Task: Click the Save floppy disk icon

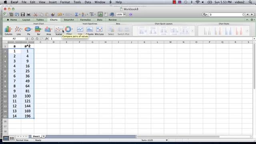Action: click(23, 14)
